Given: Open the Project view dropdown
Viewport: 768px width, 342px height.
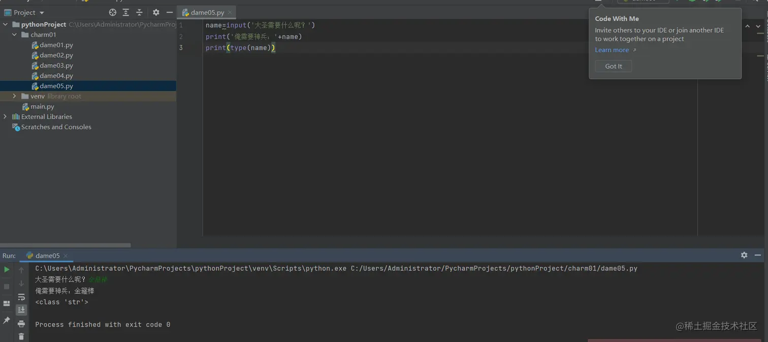Looking at the screenshot, I should click(42, 13).
